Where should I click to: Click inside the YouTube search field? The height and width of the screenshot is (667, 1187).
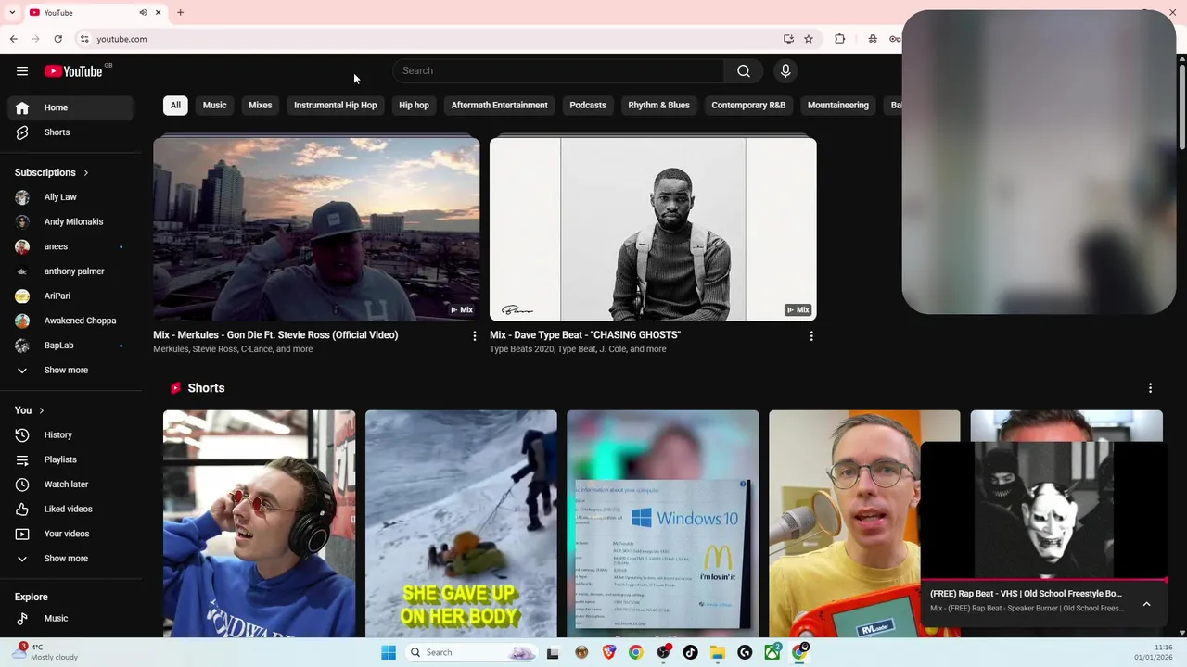(x=558, y=71)
